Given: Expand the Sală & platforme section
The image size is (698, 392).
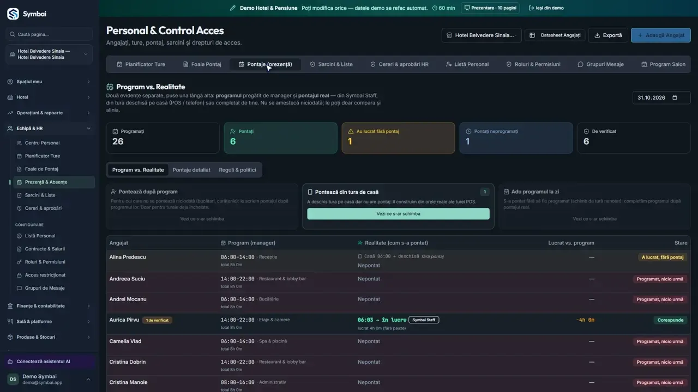Looking at the screenshot, I should pos(49,322).
